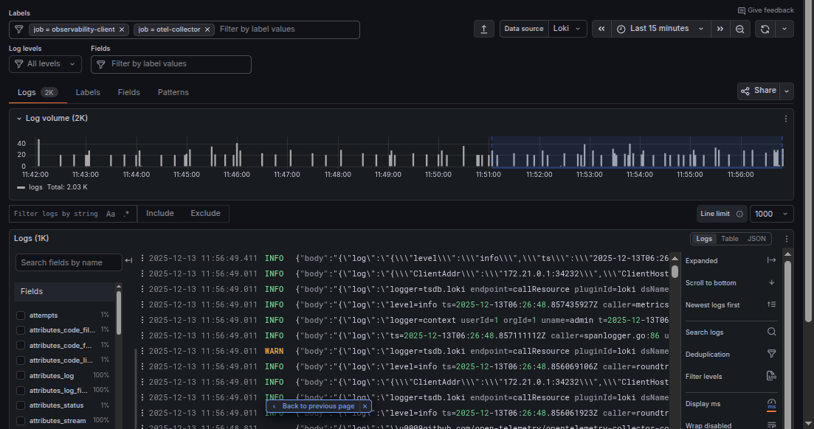This screenshot has width=814, height=429.
Task: Click the WARN log entry line
Action: tap(409, 351)
